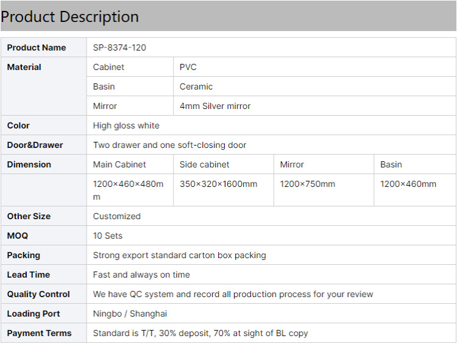Select the SP-8374-120 product name
The image size is (457, 344).
click(x=119, y=47)
